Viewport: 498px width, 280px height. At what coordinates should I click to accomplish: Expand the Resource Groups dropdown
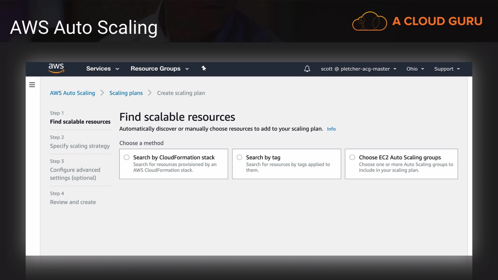click(160, 69)
